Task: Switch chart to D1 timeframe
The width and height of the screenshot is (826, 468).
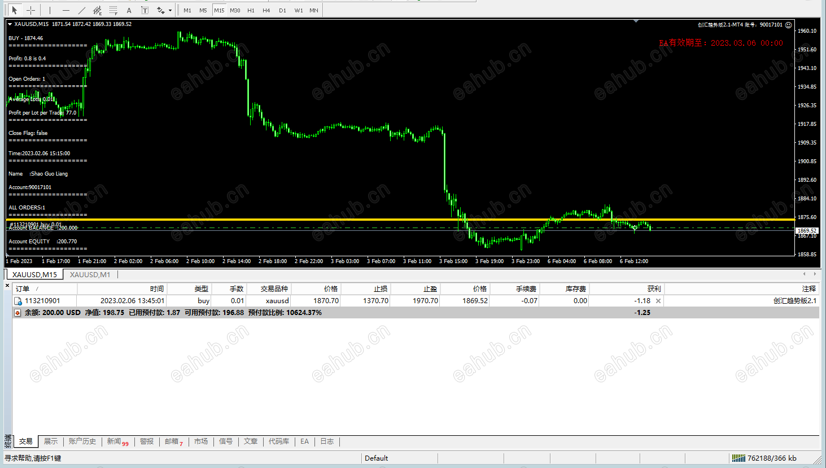Action: (x=282, y=10)
